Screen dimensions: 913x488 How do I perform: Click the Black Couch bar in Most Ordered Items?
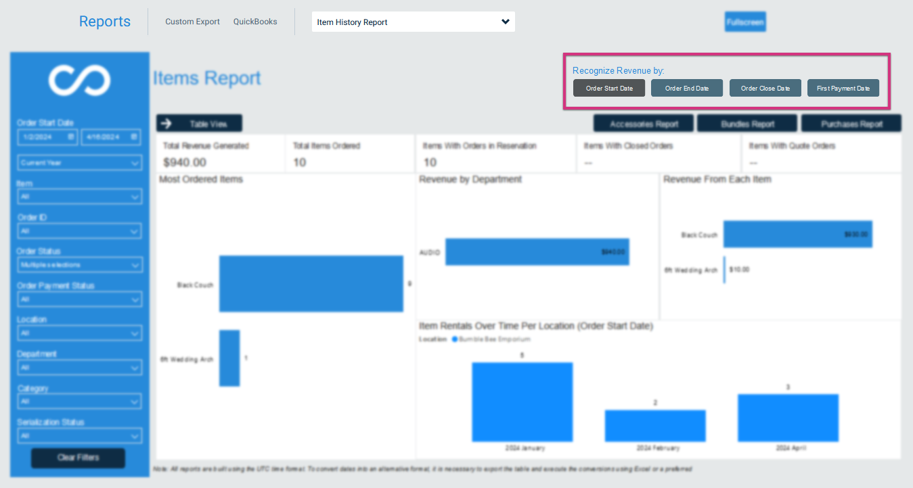pyautogui.click(x=311, y=284)
